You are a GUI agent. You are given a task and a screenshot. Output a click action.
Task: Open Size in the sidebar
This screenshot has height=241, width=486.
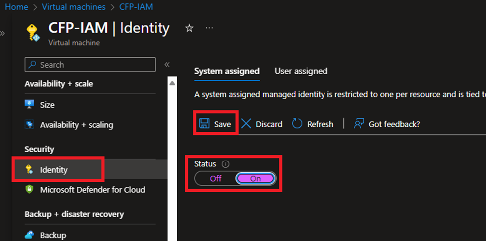pos(47,105)
